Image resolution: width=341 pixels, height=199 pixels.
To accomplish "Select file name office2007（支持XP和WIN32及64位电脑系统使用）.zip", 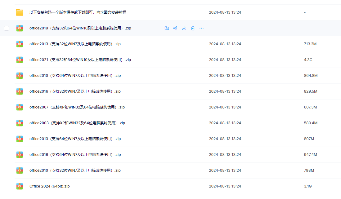I will click(77, 107).
